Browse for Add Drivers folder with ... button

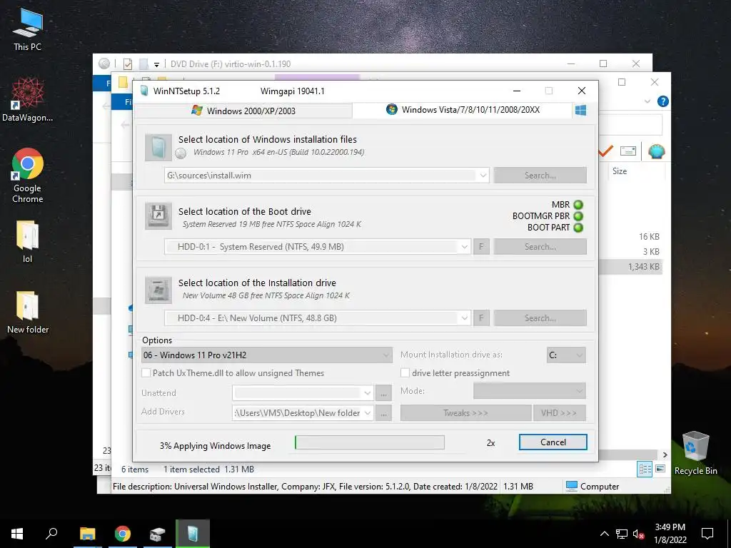point(383,413)
